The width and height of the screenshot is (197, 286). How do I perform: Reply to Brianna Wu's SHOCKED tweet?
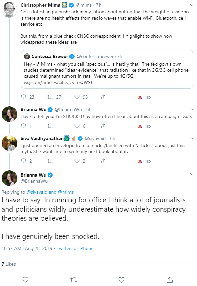point(24,126)
